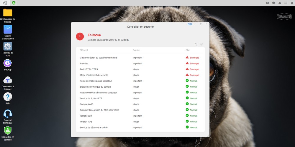
Task: Click the desktop switcher icon in top bar
Action: click(x=5, y=3)
